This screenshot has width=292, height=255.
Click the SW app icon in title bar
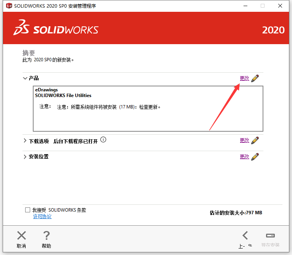[x=8, y=6]
